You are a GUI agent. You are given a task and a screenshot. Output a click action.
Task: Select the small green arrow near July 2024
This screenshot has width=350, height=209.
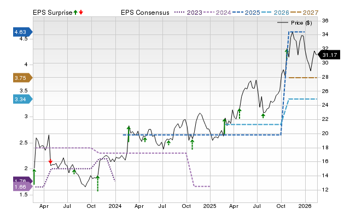click(x=169, y=143)
